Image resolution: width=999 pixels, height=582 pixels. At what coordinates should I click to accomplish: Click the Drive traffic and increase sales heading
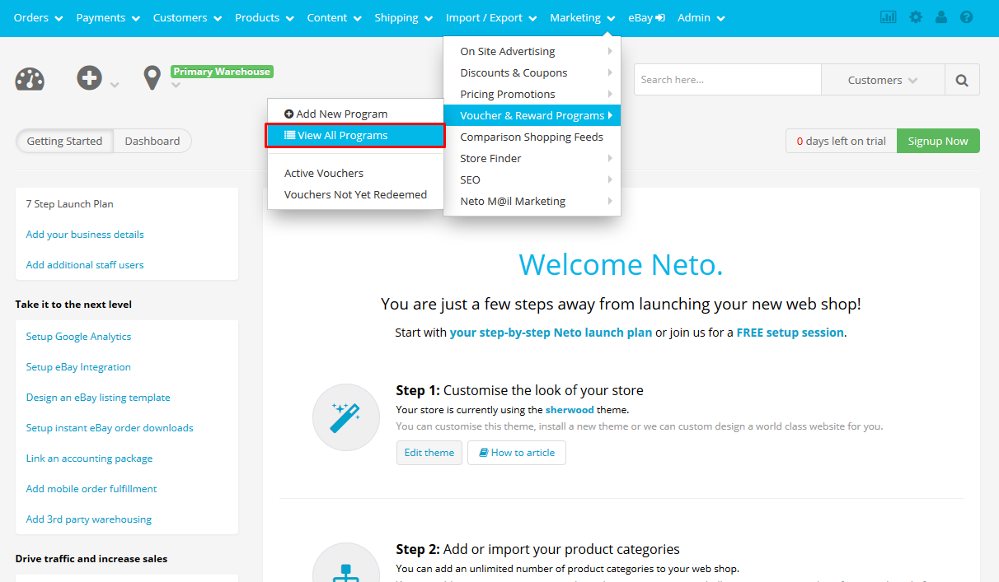click(91, 559)
